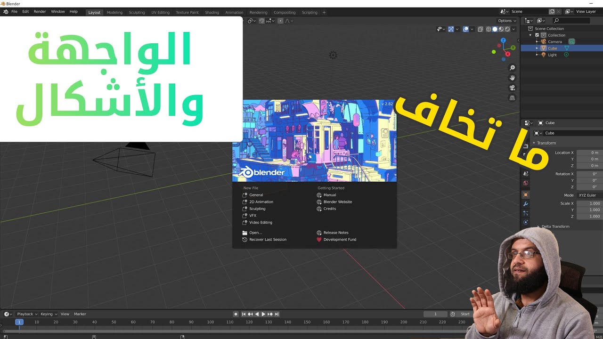Switch to material preview shading
Viewport: 603px width, 339px height.
[x=501, y=29]
